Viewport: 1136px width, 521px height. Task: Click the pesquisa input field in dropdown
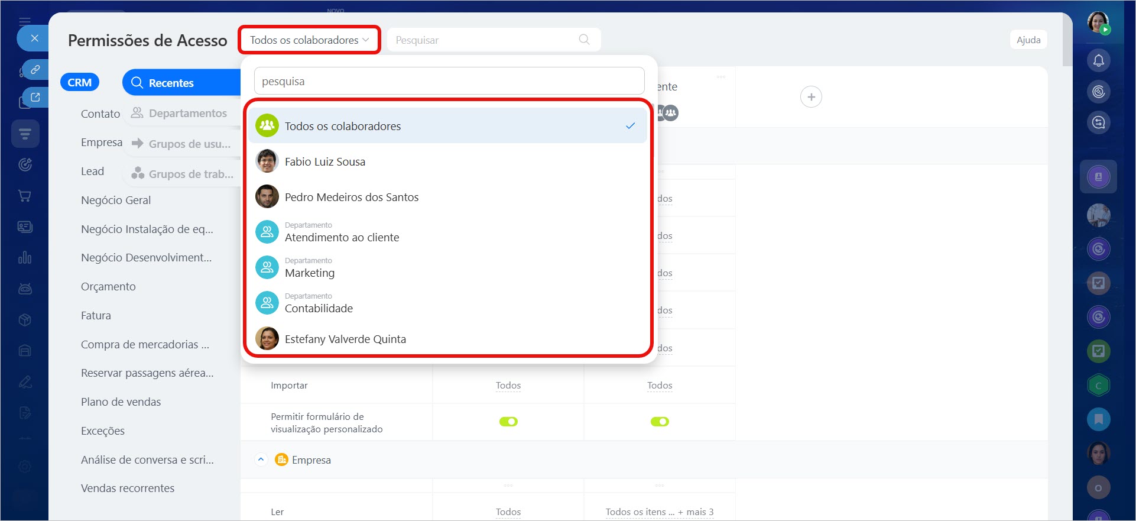[x=449, y=81]
